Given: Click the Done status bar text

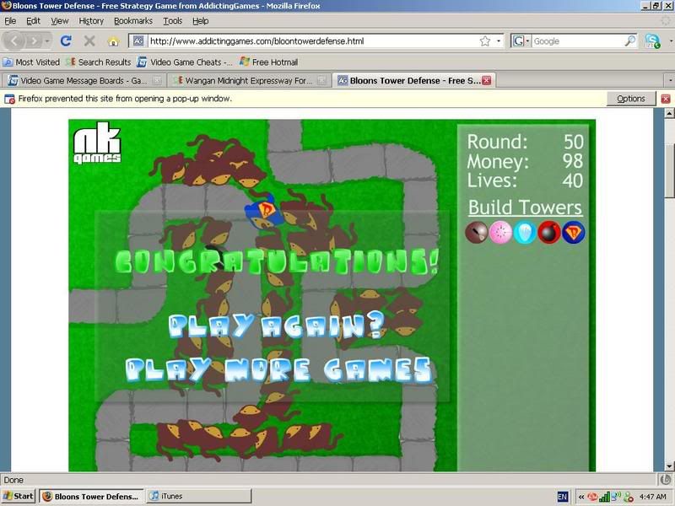Looking at the screenshot, I should pyautogui.click(x=13, y=480).
